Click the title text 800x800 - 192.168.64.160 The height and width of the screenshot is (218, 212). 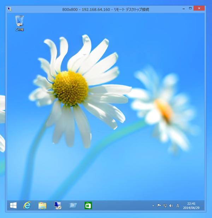click(x=86, y=10)
